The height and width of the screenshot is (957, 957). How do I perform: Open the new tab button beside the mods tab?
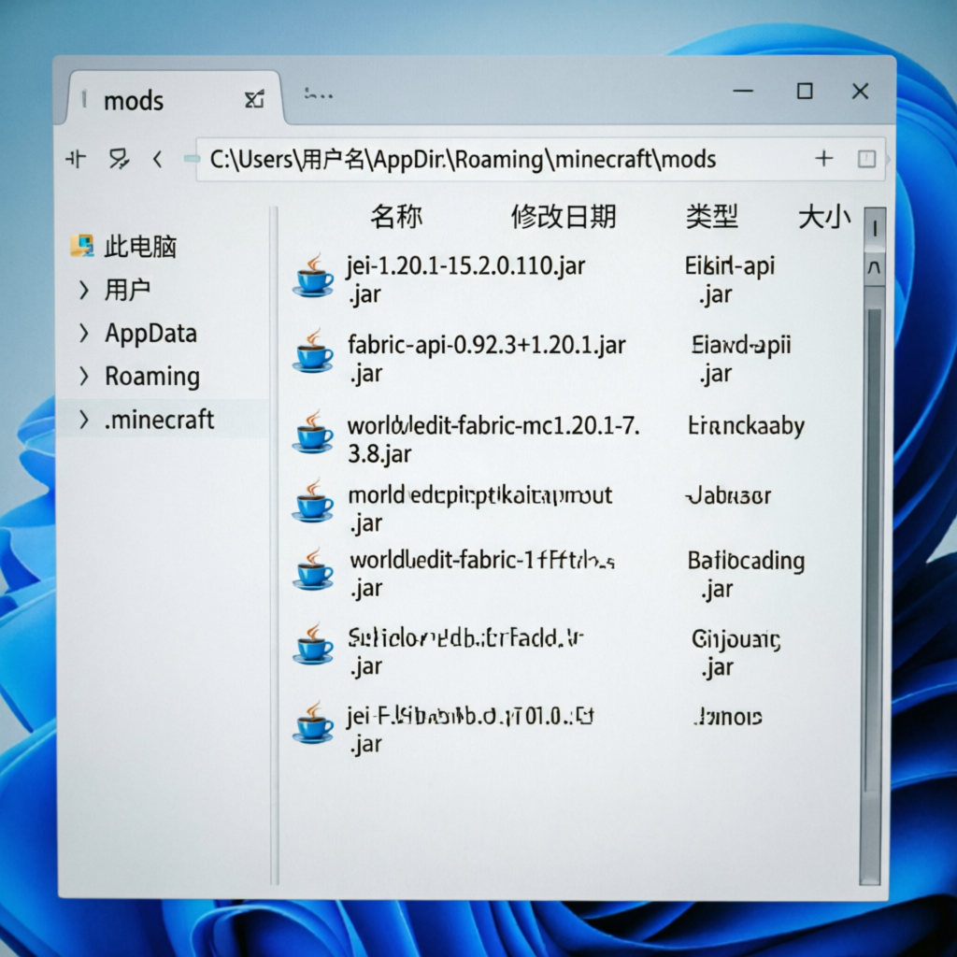coord(319,94)
